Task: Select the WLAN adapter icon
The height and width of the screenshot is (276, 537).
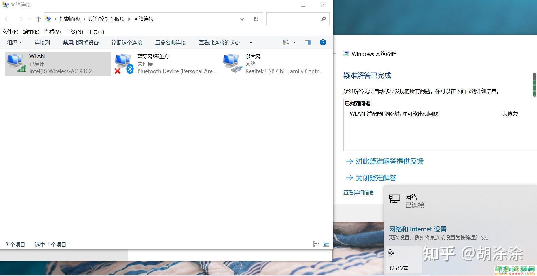Action: pos(16,63)
